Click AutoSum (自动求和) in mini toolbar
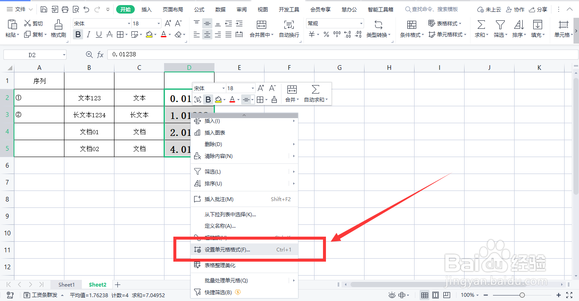Image resolution: width=579 pixels, height=301 pixels. pos(315,94)
